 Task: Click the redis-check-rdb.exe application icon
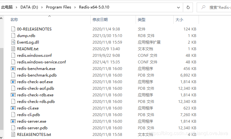[13, 95]
